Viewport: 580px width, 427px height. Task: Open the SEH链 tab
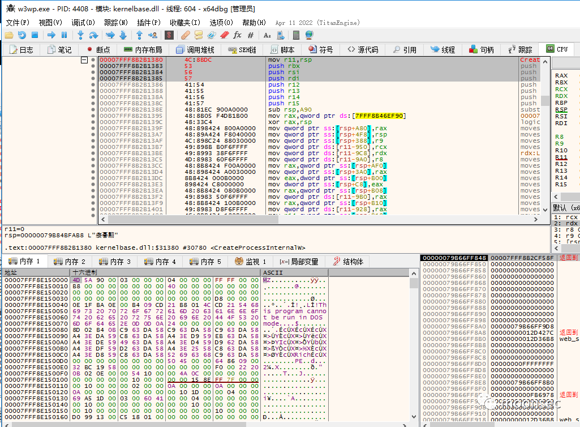tap(242, 50)
